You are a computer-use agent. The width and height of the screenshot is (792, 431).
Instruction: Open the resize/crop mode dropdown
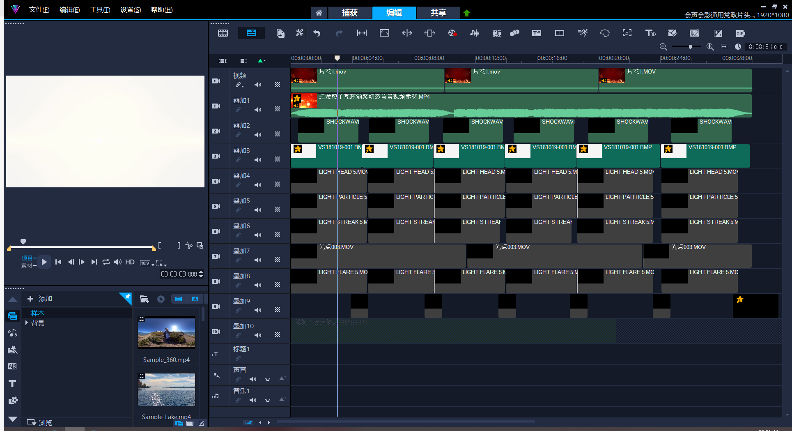tap(161, 263)
